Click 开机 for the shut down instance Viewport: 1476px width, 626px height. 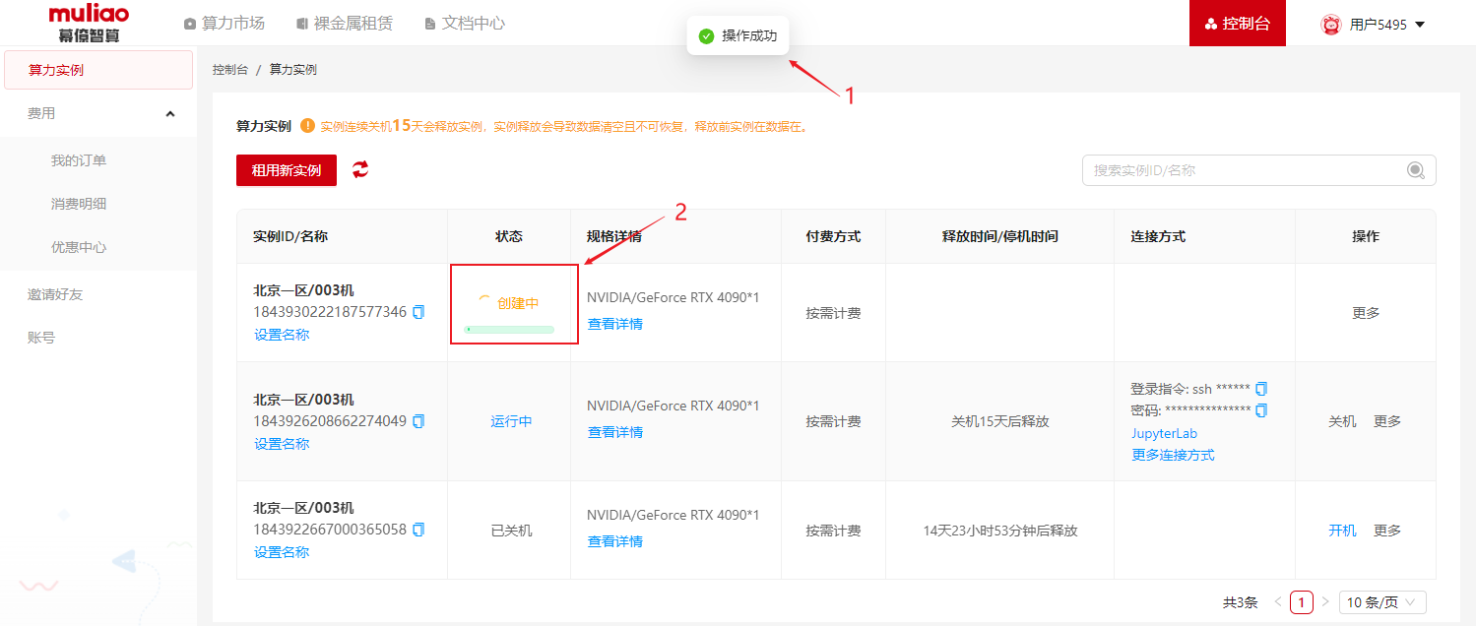1342,531
